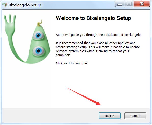Click the mascot's green three-fingered hand

10,23
